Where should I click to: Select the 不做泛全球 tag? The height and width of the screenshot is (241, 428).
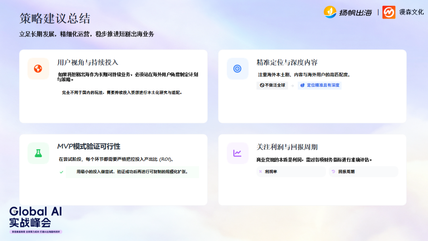coord(272,85)
